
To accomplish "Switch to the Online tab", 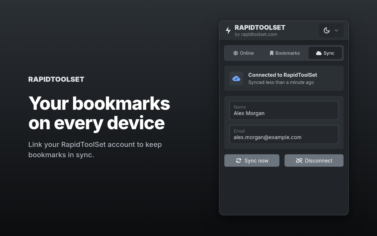I will pos(244,53).
